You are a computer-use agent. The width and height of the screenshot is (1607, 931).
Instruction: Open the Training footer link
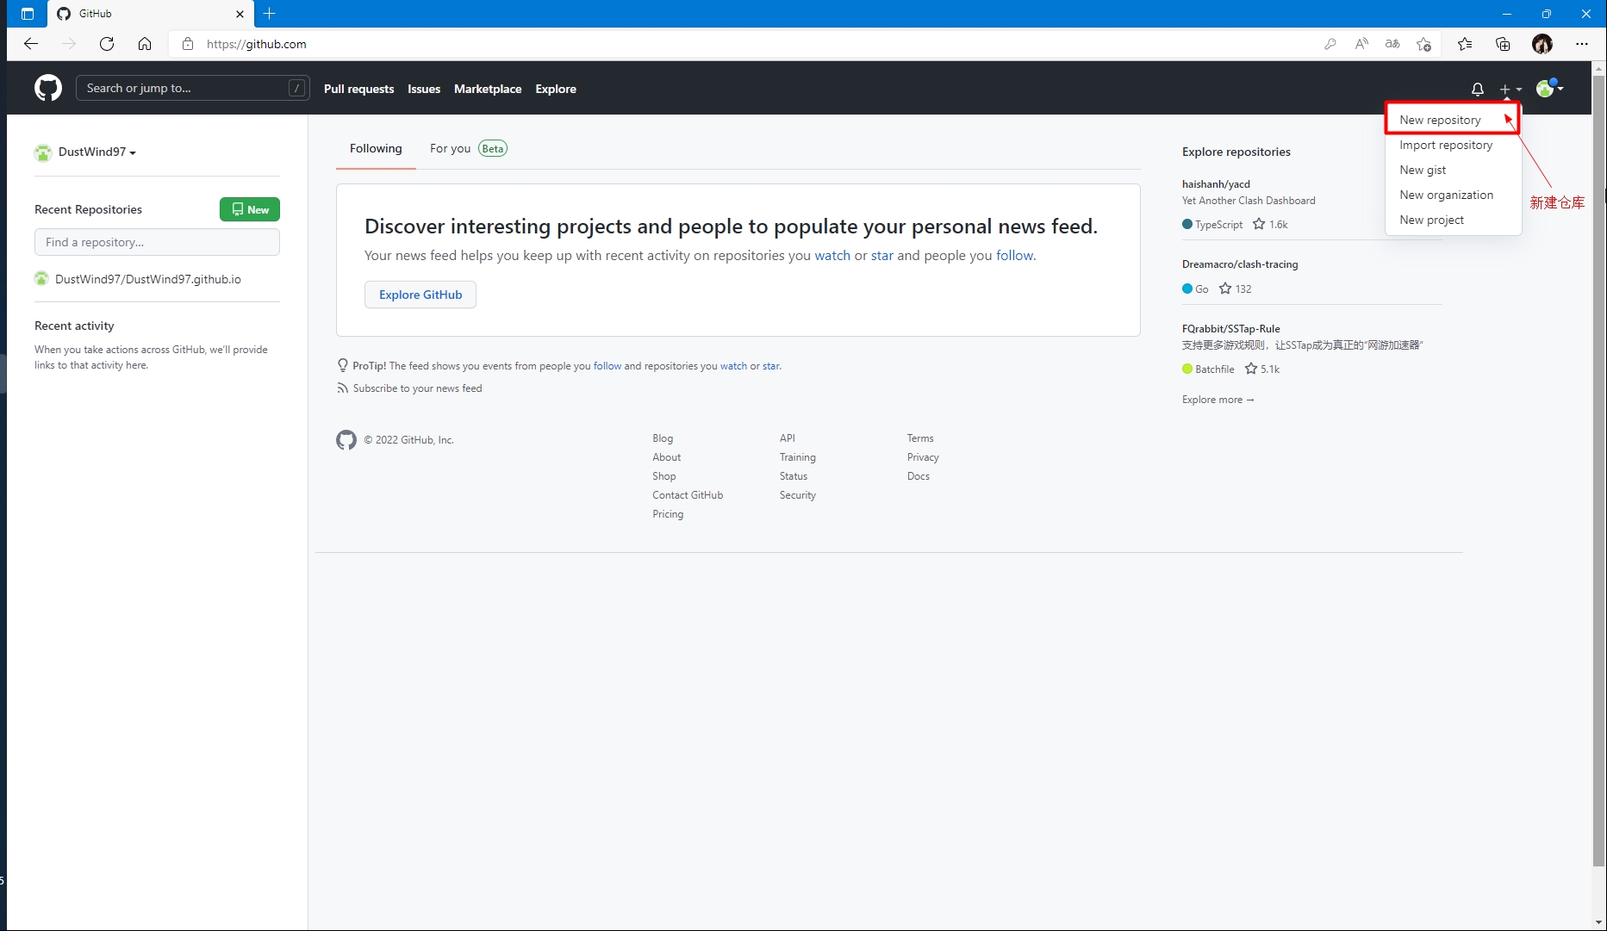tap(798, 457)
